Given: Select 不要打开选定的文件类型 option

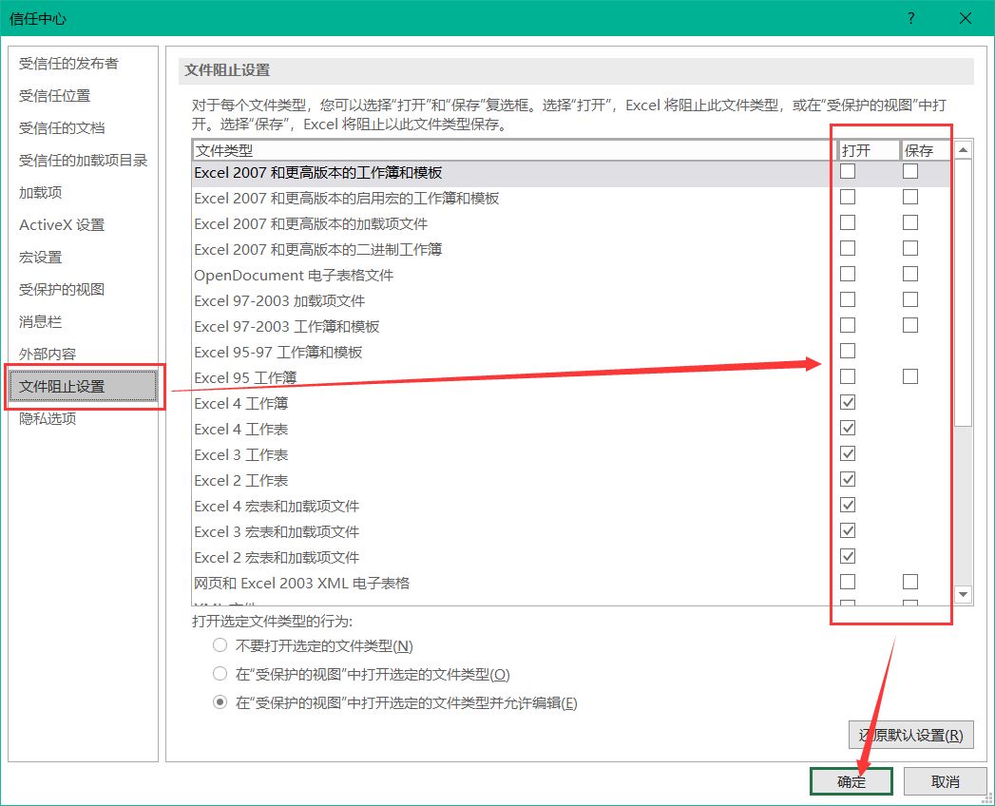Looking at the screenshot, I should (x=220, y=644).
